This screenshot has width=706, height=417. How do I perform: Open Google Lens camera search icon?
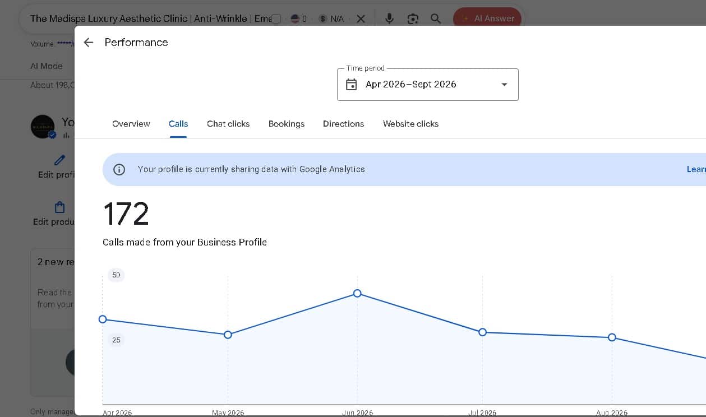tap(413, 18)
